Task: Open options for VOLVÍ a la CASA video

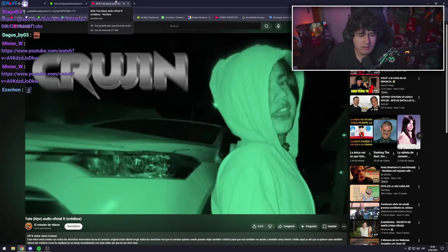Action: tap(419, 79)
